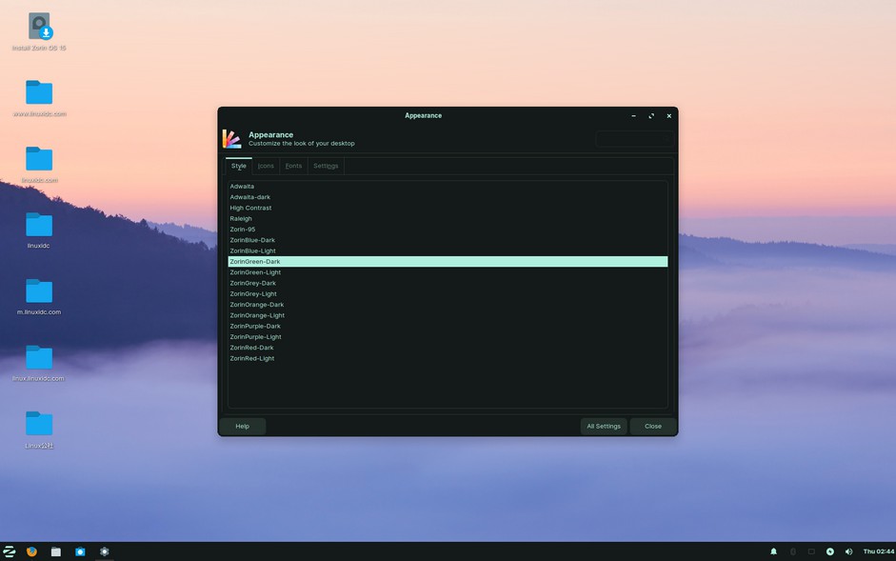Select the linuxidc desktop folder

click(x=39, y=230)
